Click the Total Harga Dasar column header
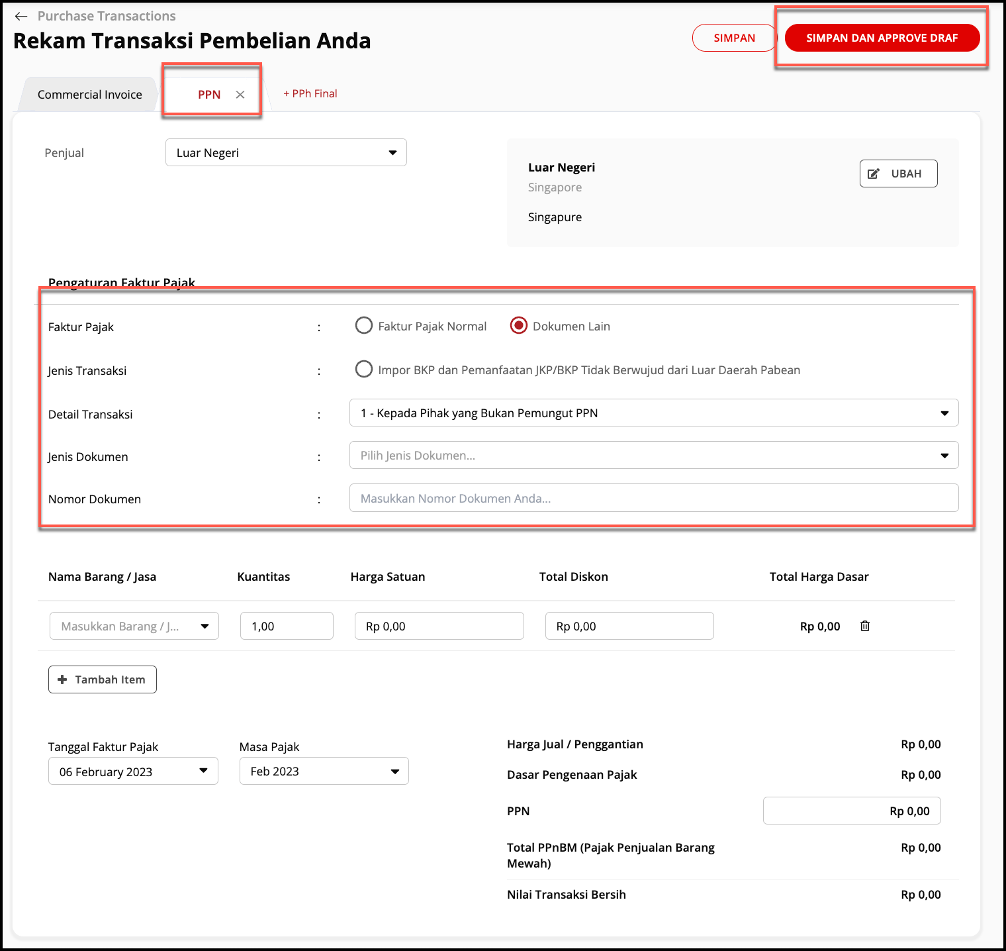 819,577
